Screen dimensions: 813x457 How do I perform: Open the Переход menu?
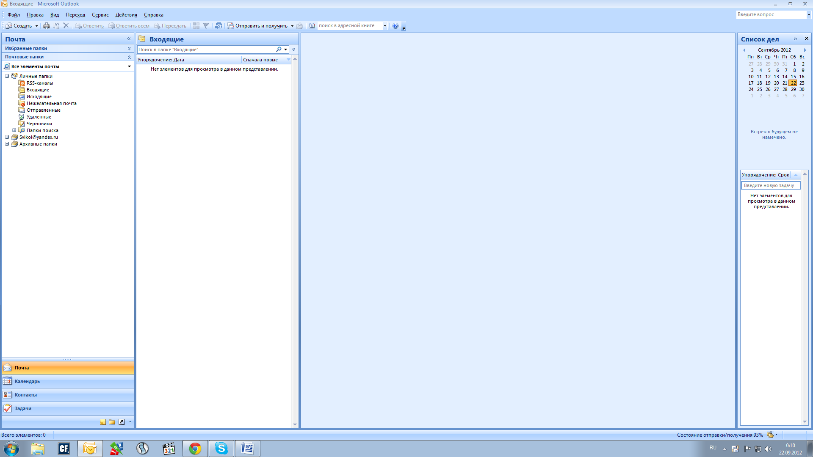pyautogui.click(x=75, y=15)
